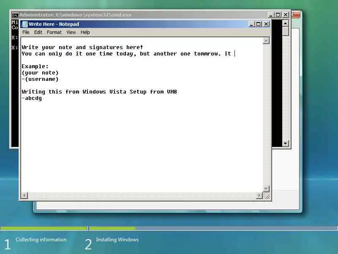Click the 'Example:' text line
This screenshot has height=254, width=338.
coord(35,66)
